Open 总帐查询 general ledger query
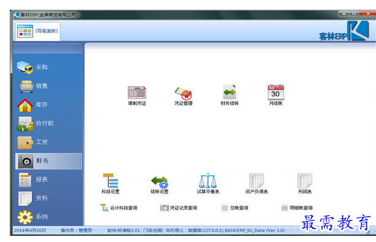376x242 pixels. 234,208
